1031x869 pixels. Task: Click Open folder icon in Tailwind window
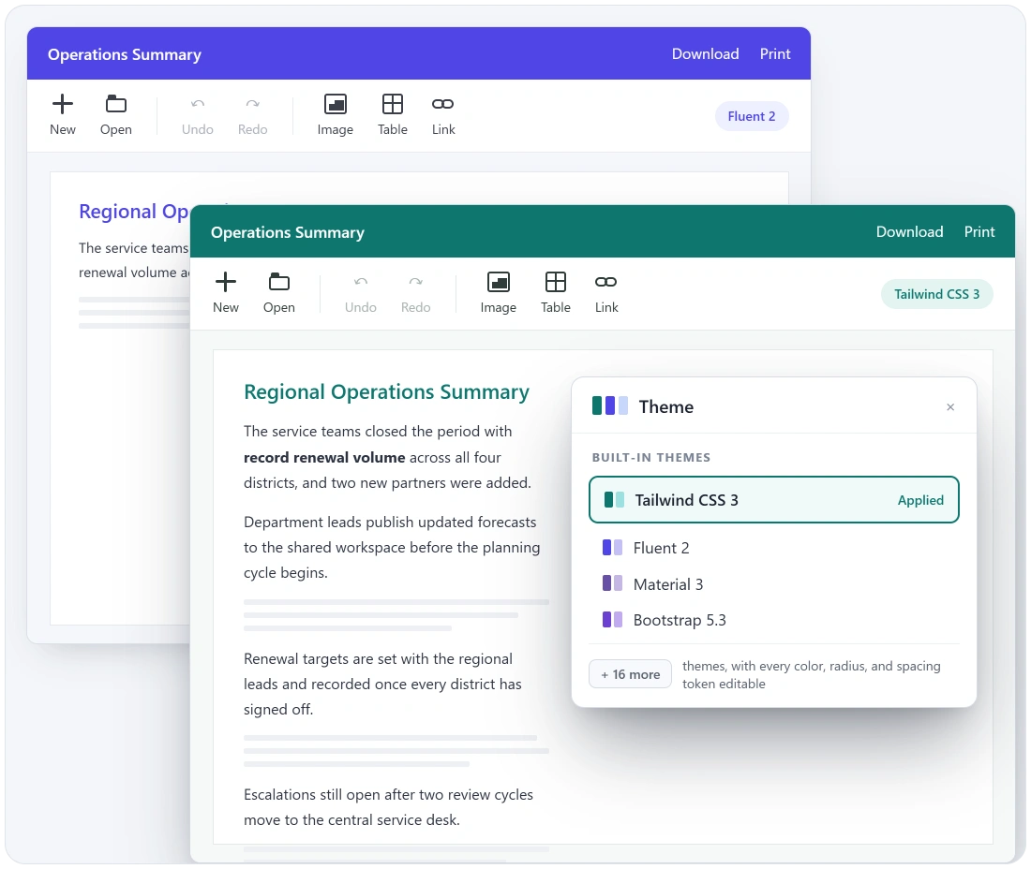(278, 282)
